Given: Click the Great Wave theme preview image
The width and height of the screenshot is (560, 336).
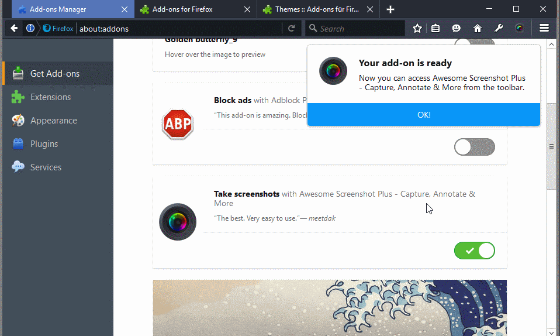Looking at the screenshot, I should point(330,308).
